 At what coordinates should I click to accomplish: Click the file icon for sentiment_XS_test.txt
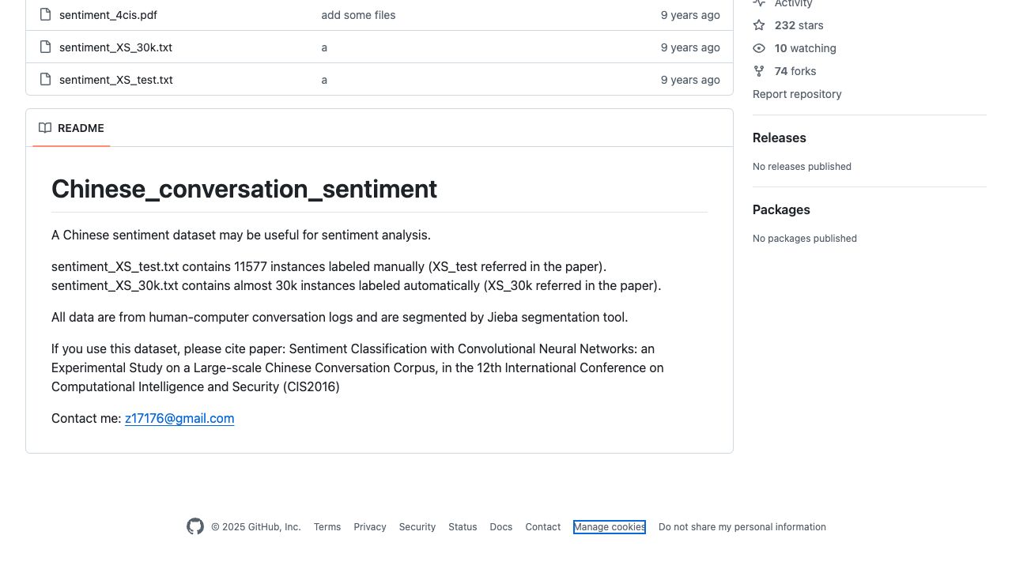click(x=45, y=80)
